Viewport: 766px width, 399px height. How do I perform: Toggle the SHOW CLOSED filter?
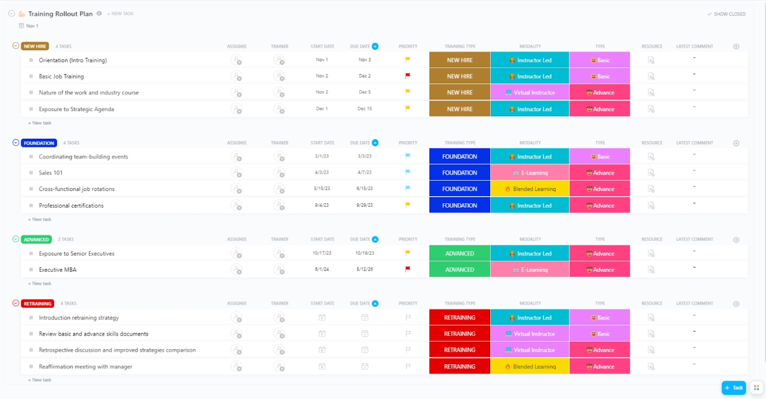coord(726,14)
